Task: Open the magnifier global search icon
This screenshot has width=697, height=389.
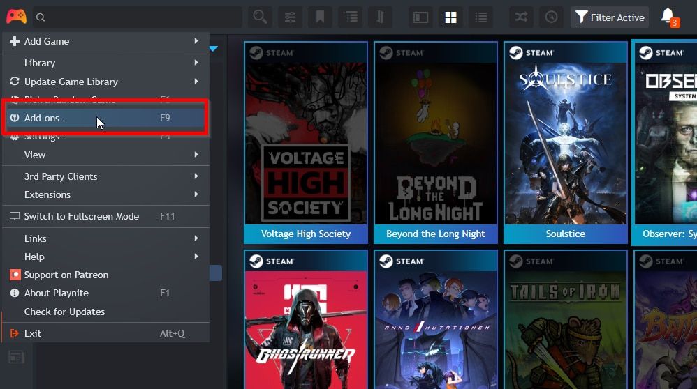Action: click(260, 17)
